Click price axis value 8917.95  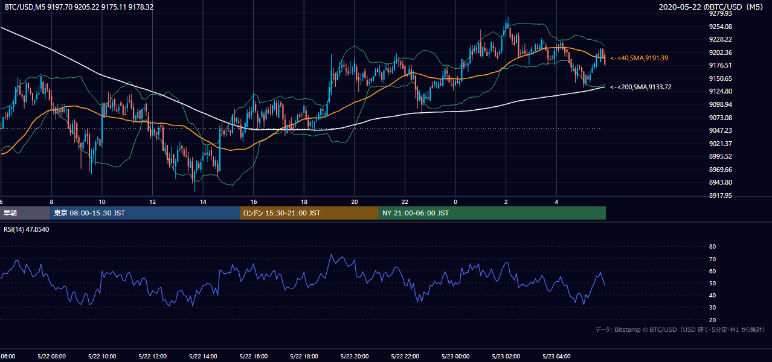tap(721, 195)
